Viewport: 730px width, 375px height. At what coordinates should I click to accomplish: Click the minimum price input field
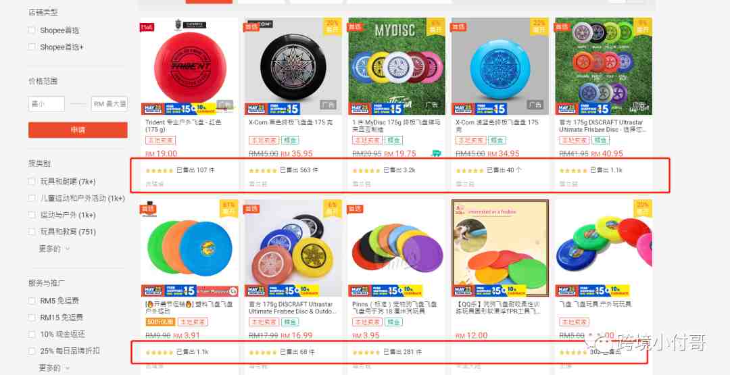pos(47,104)
